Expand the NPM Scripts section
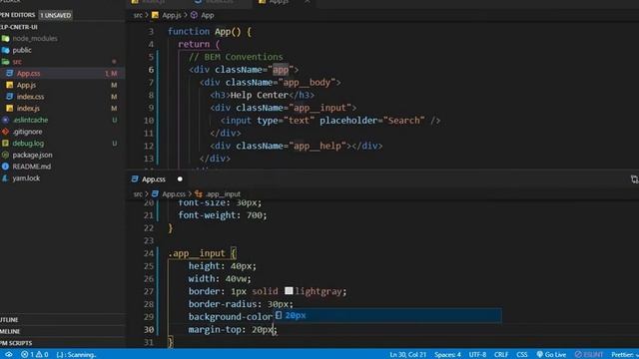This screenshot has height=359, width=639. tap(16, 343)
